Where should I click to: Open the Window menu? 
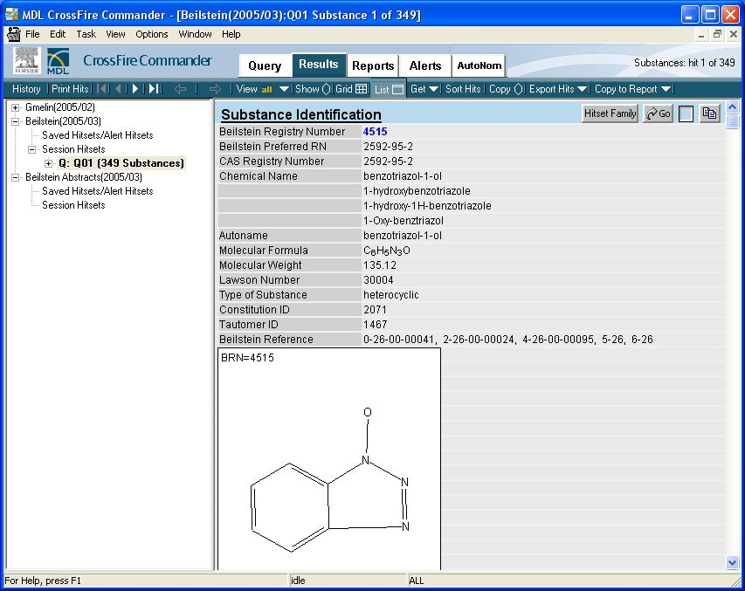[x=195, y=34]
